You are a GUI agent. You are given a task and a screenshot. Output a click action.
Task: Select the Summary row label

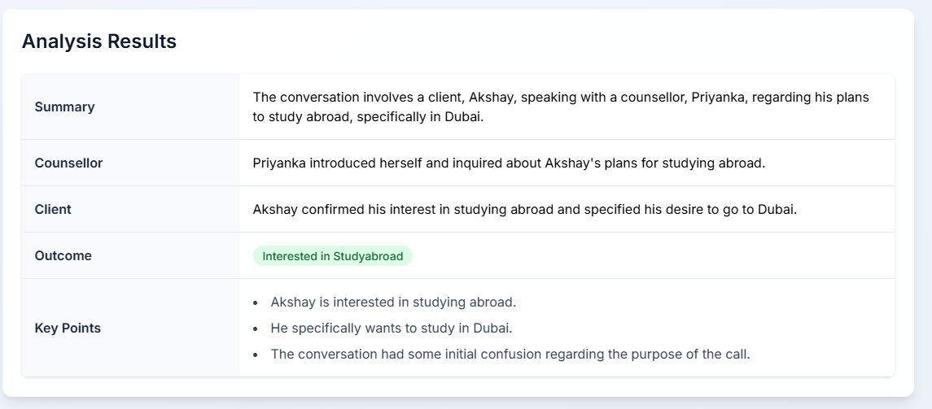(x=65, y=107)
